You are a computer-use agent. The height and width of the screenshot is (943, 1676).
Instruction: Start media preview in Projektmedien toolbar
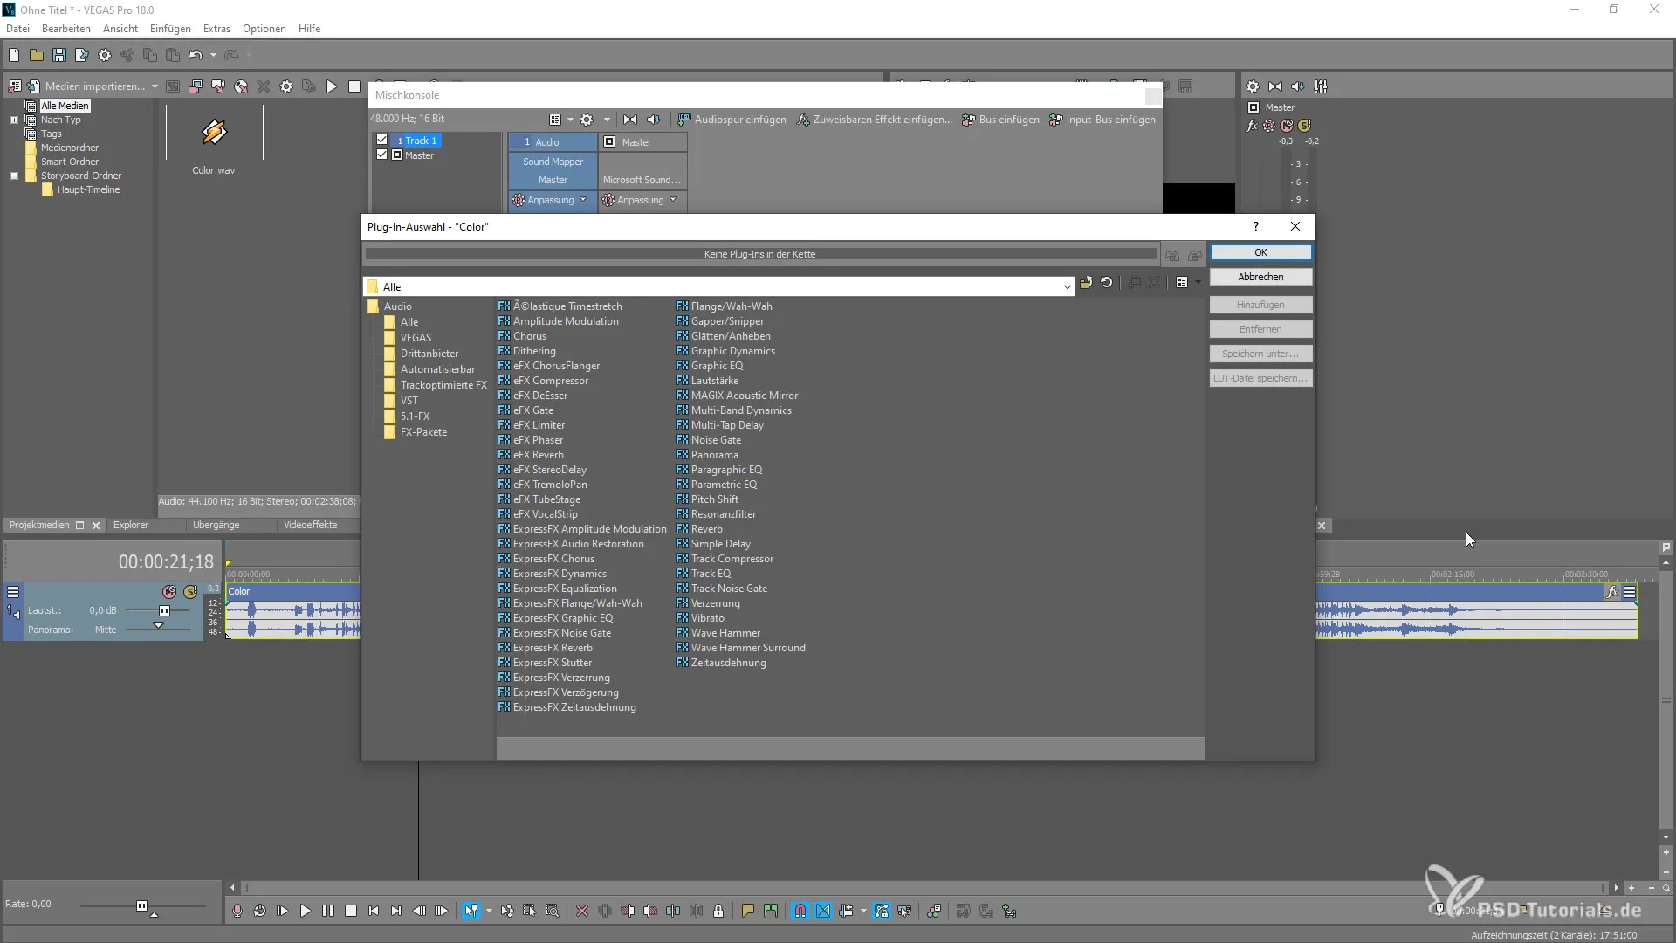pos(332,86)
